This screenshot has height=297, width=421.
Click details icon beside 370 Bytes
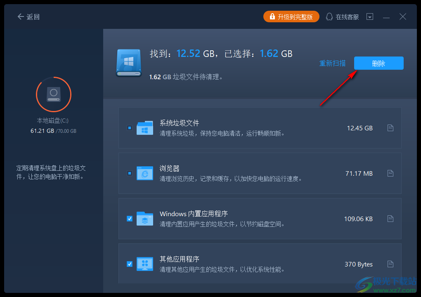click(x=390, y=264)
